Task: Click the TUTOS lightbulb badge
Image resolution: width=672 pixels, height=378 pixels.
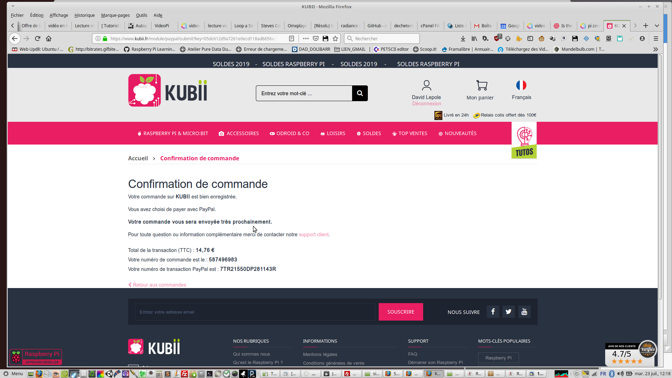Action: (524, 141)
